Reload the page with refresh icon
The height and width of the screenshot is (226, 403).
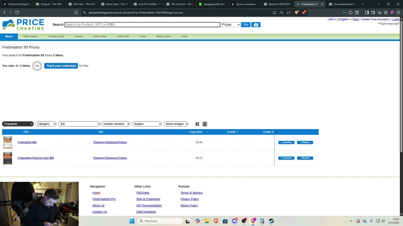[17, 13]
